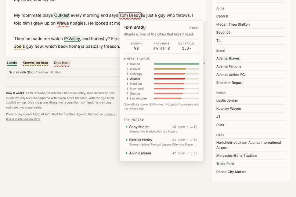This screenshot has width=296, height=197.
Task: Select Leslie Jordan in Person list
Action: [x=250, y=101]
